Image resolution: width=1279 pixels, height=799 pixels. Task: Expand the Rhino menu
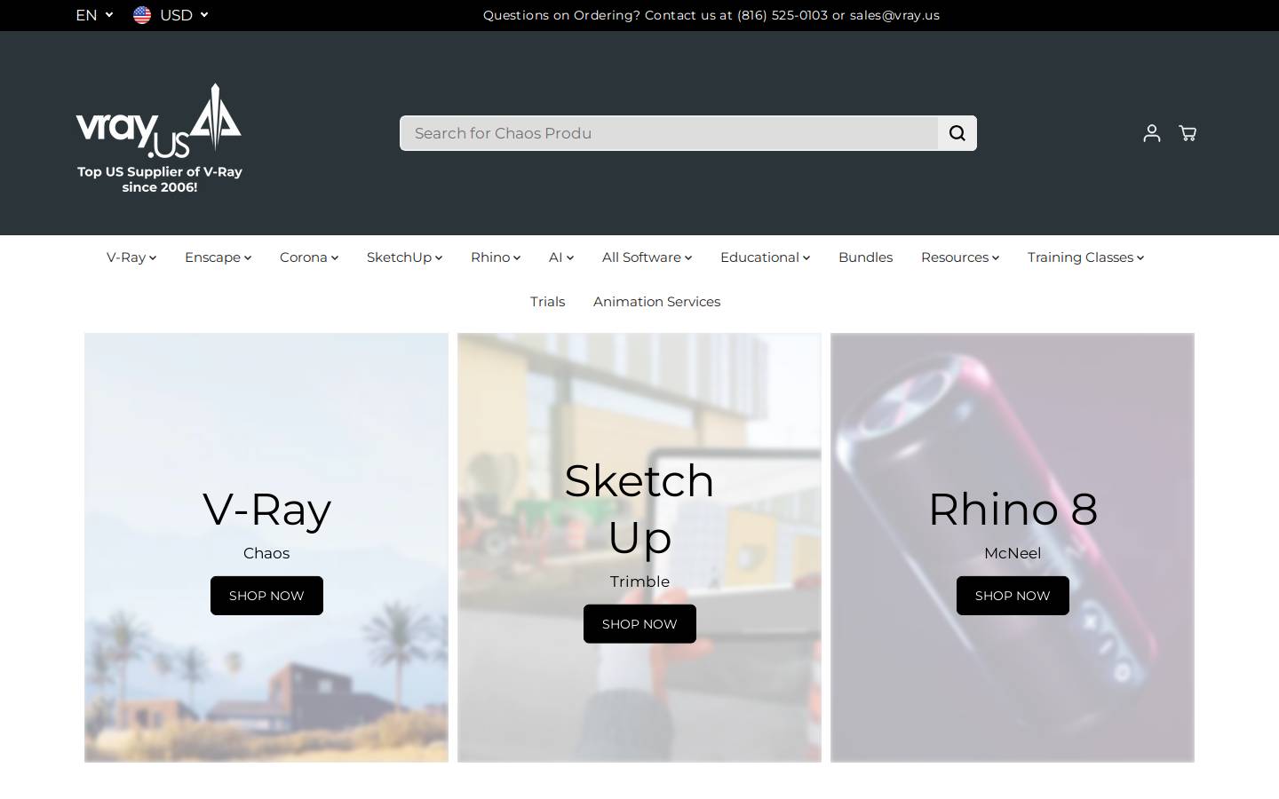pyautogui.click(x=496, y=257)
